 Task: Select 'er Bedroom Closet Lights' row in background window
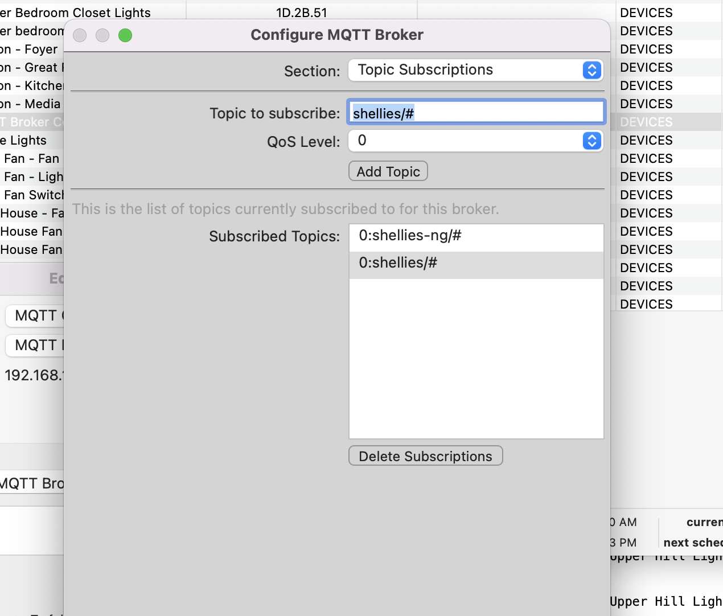coord(75,13)
